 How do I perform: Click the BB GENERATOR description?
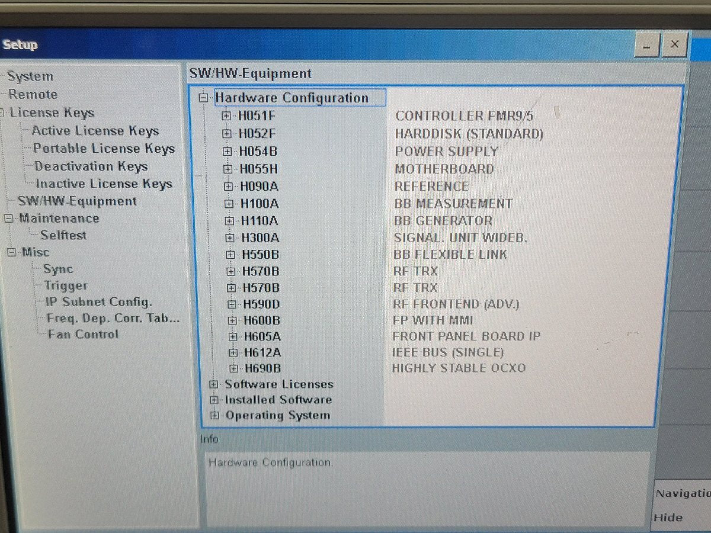pos(443,221)
